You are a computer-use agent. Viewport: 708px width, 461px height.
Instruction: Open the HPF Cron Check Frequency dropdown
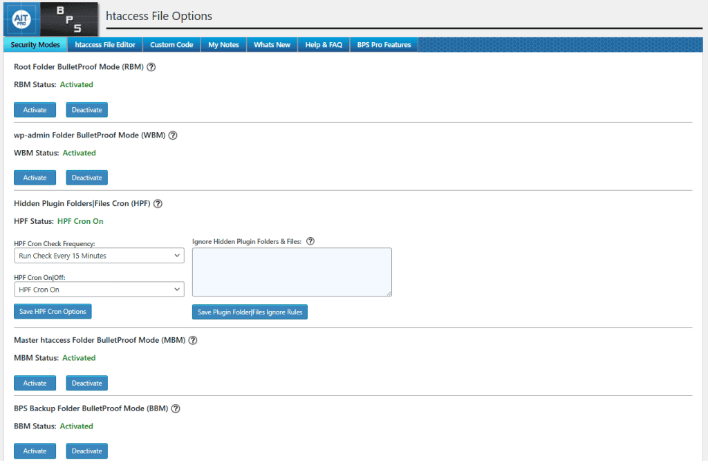click(x=100, y=256)
